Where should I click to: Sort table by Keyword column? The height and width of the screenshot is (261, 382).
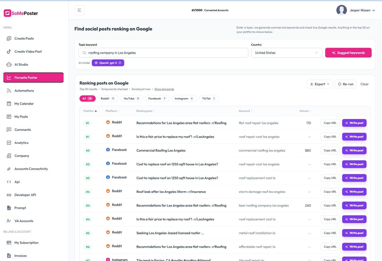tap(245, 111)
